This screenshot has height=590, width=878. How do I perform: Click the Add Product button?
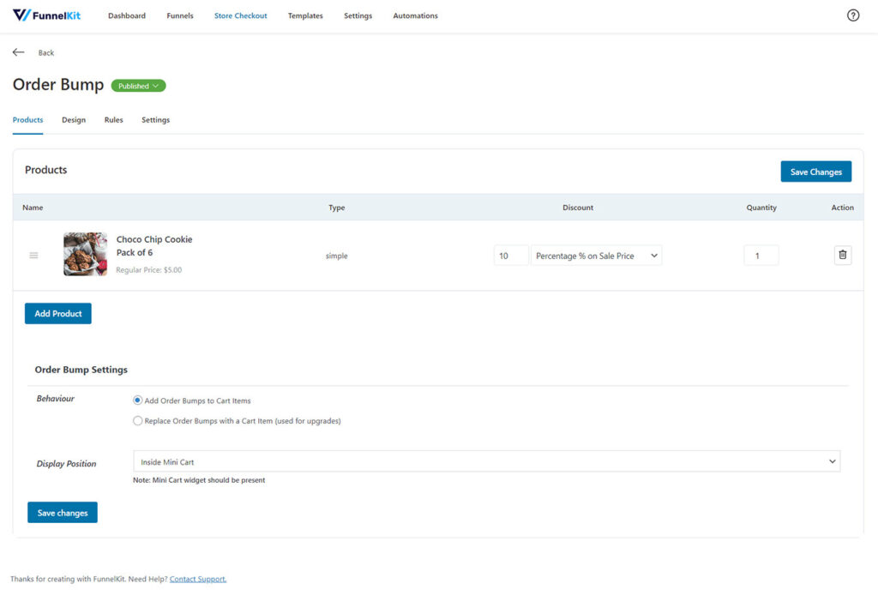58,314
